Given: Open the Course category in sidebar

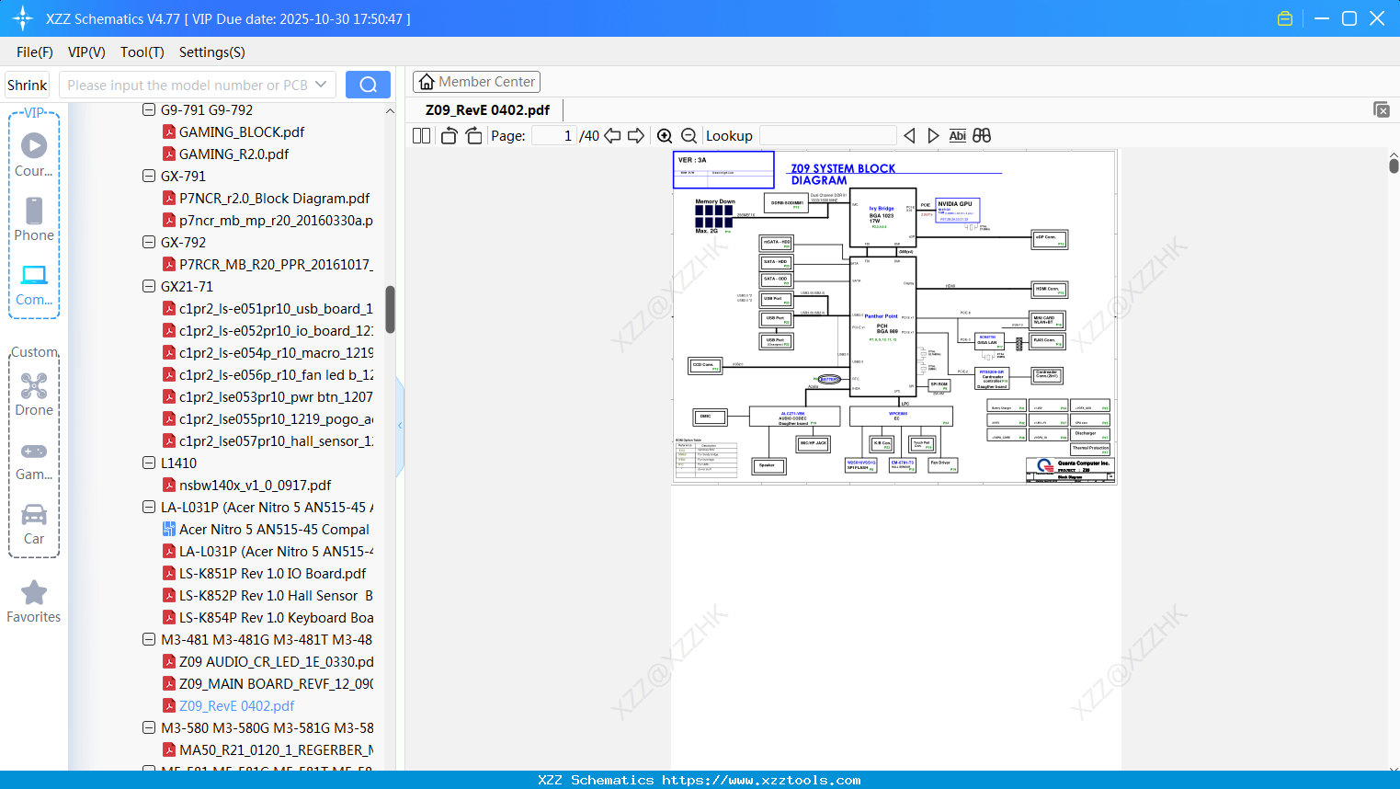Looking at the screenshot, I should pos(34,155).
